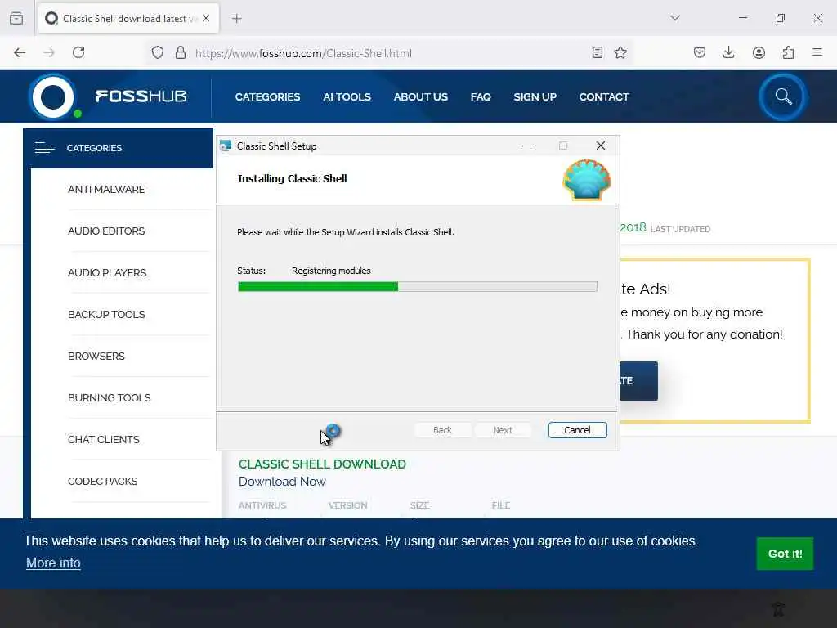Accept cookies with Got it! button

(x=785, y=554)
